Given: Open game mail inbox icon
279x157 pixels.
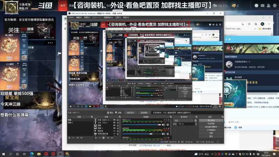Looking at the screenshot, I should pyautogui.click(x=263, y=6).
